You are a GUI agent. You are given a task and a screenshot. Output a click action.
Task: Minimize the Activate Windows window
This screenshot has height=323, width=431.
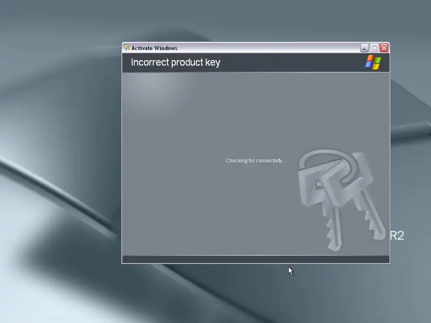tap(364, 48)
